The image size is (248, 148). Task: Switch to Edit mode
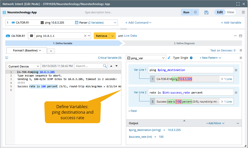(220, 12)
